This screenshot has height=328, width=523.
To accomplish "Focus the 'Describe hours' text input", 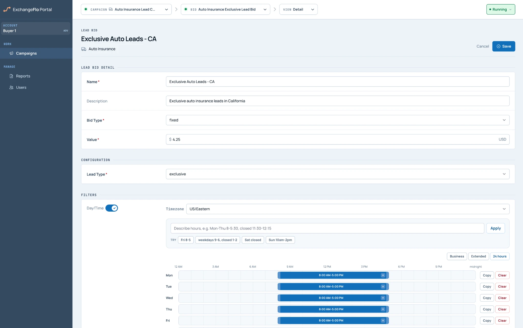I will coord(327,228).
